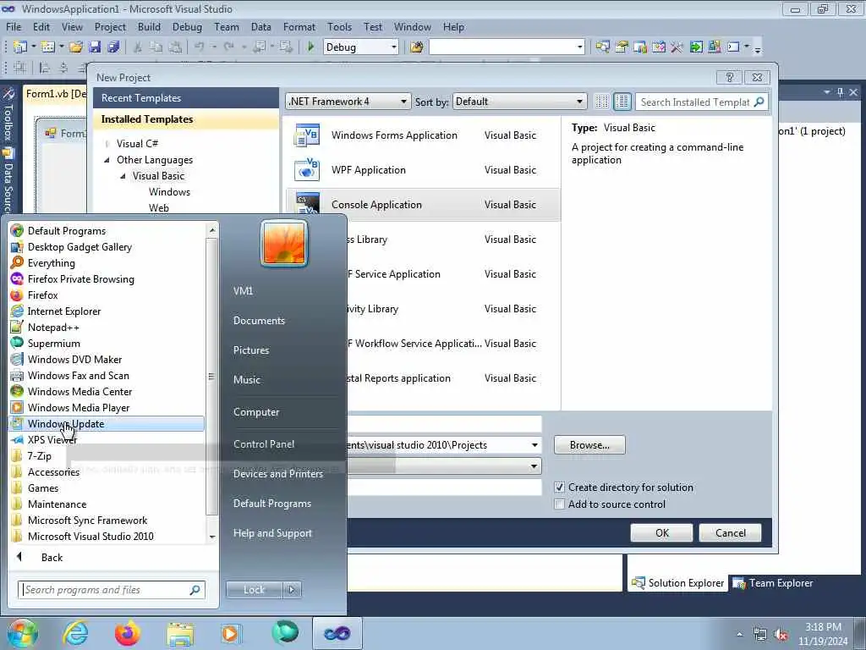Image resolution: width=866 pixels, height=650 pixels.
Task: Open Control Panel from Start menu
Action: tap(264, 444)
